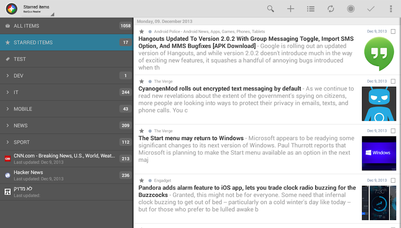The image size is (401, 228).
Task: Mark all as read checkmark icon
Action: pos(371,9)
